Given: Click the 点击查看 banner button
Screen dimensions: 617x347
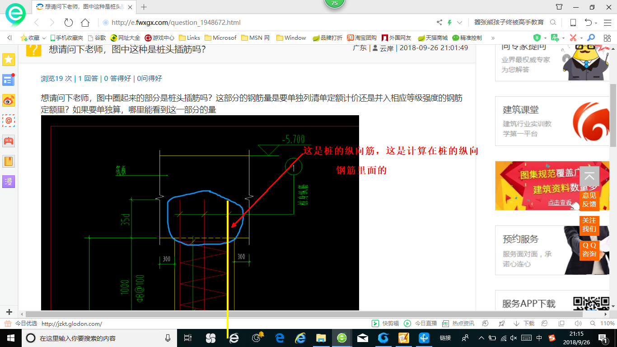Looking at the screenshot, I should pos(560,203).
